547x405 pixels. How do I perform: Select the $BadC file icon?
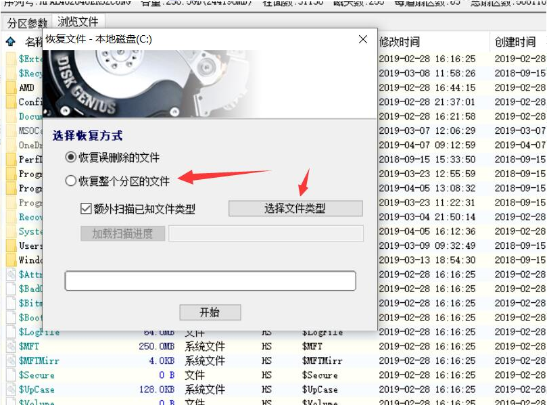11,289
